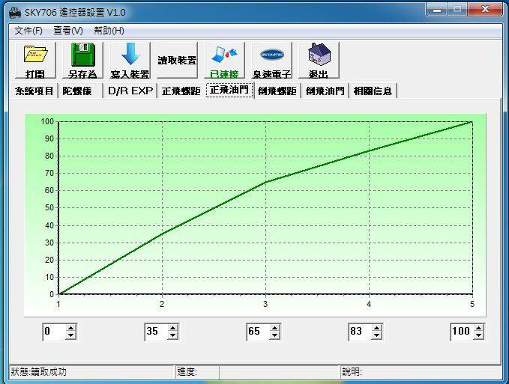Screen dimensions: 509x384
Task: Decrease the 83 value with down arrow
Action: 376,335
